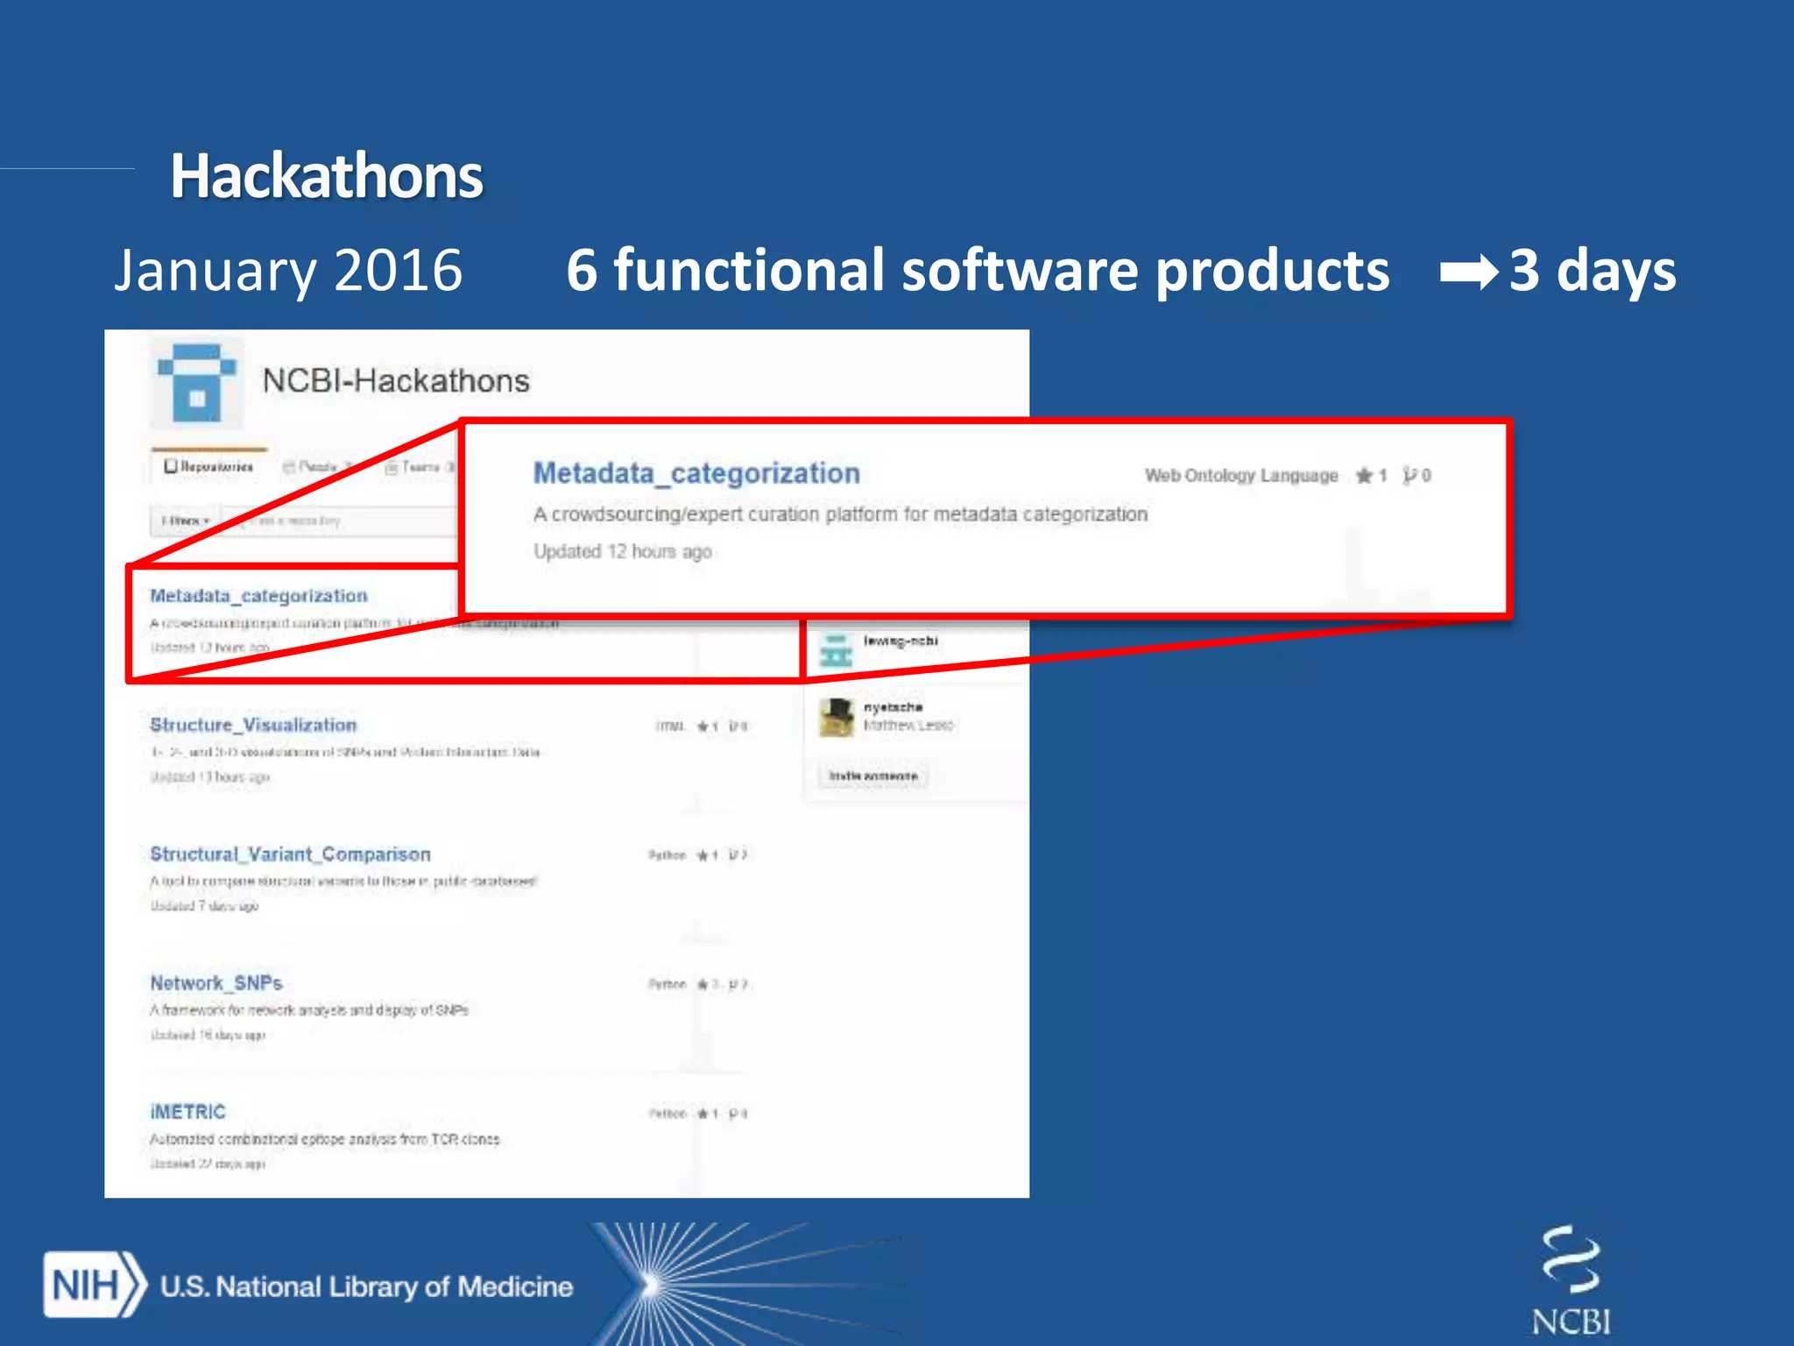Screen dimensions: 1794x1346
Task: Open the Structure_Visualization repository
Action: (x=253, y=725)
